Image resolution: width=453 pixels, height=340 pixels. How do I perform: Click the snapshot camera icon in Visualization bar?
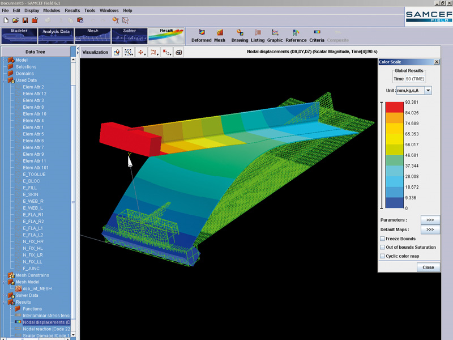coord(179,52)
